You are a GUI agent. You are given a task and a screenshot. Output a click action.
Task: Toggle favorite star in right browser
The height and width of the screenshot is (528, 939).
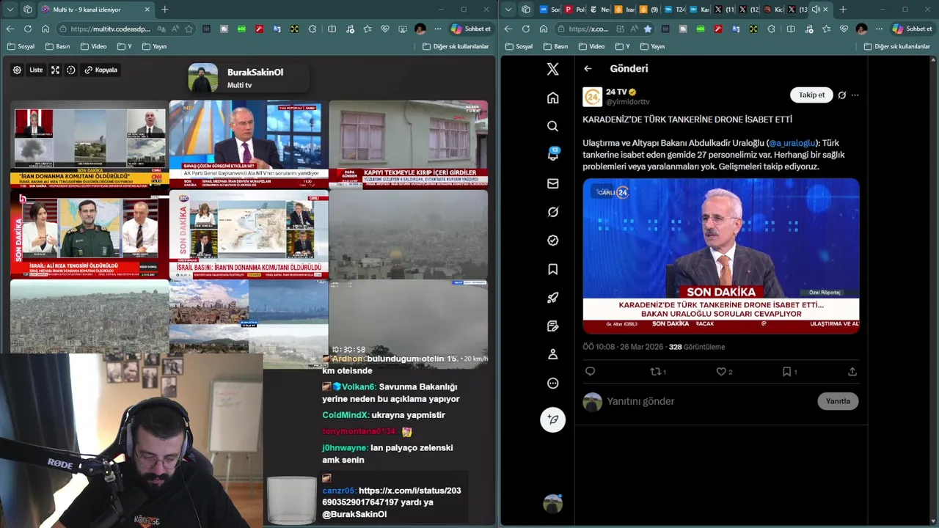click(647, 29)
